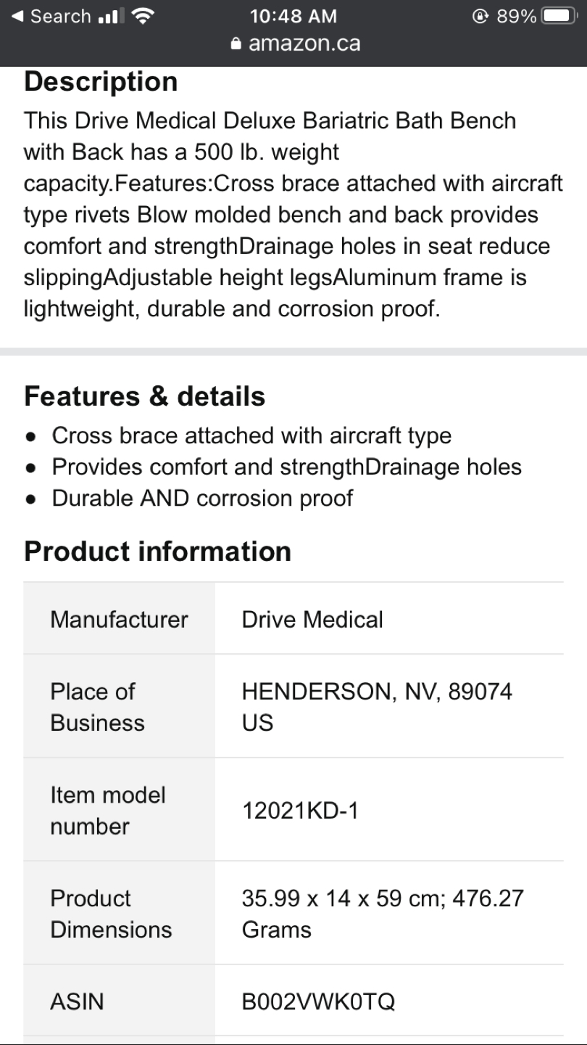Screen dimensions: 587x1045
Task: Select the Features & details heading
Action: tap(144, 396)
